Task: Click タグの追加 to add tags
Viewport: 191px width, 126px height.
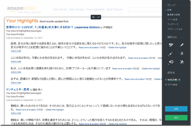Action: (172, 85)
